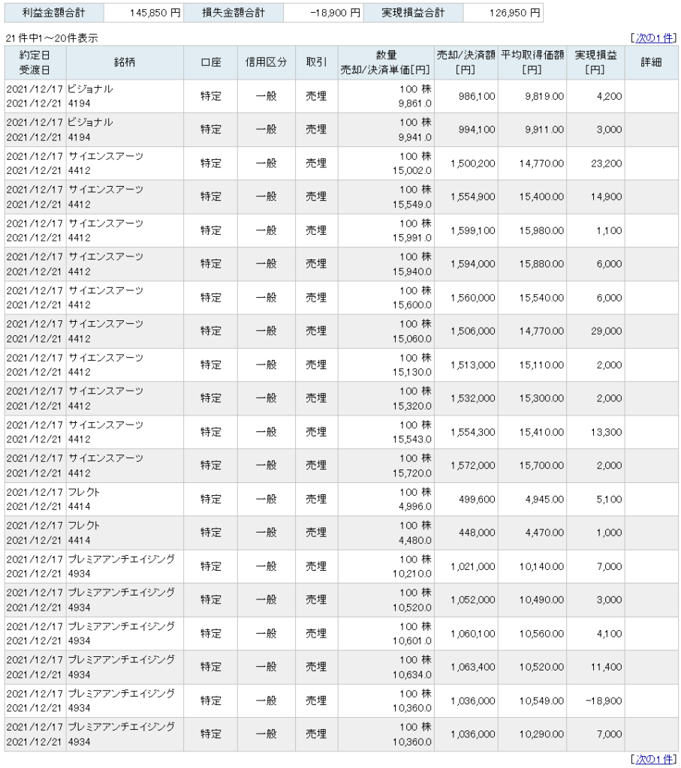
Task: Click the 約定日 受渡日 column header
Action: point(35,63)
